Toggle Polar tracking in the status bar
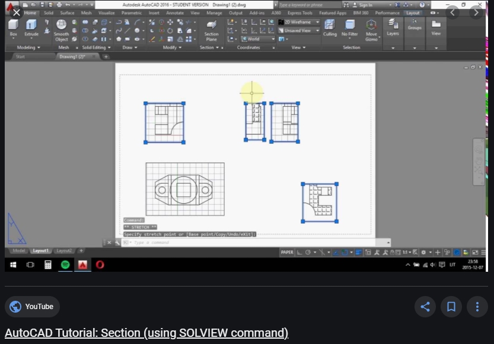Image resolution: width=494 pixels, height=344 pixels. (308, 252)
